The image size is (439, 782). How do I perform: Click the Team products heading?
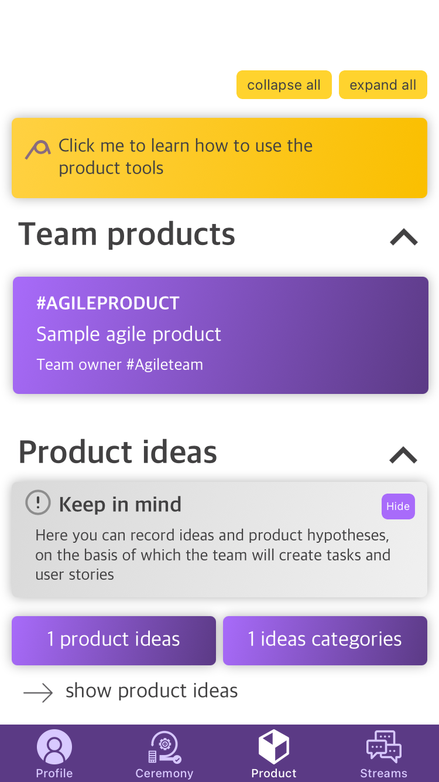coord(127,234)
